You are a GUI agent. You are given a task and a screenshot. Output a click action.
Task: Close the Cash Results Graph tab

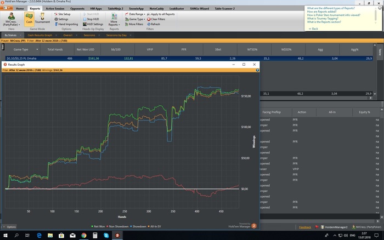click(x=56, y=35)
